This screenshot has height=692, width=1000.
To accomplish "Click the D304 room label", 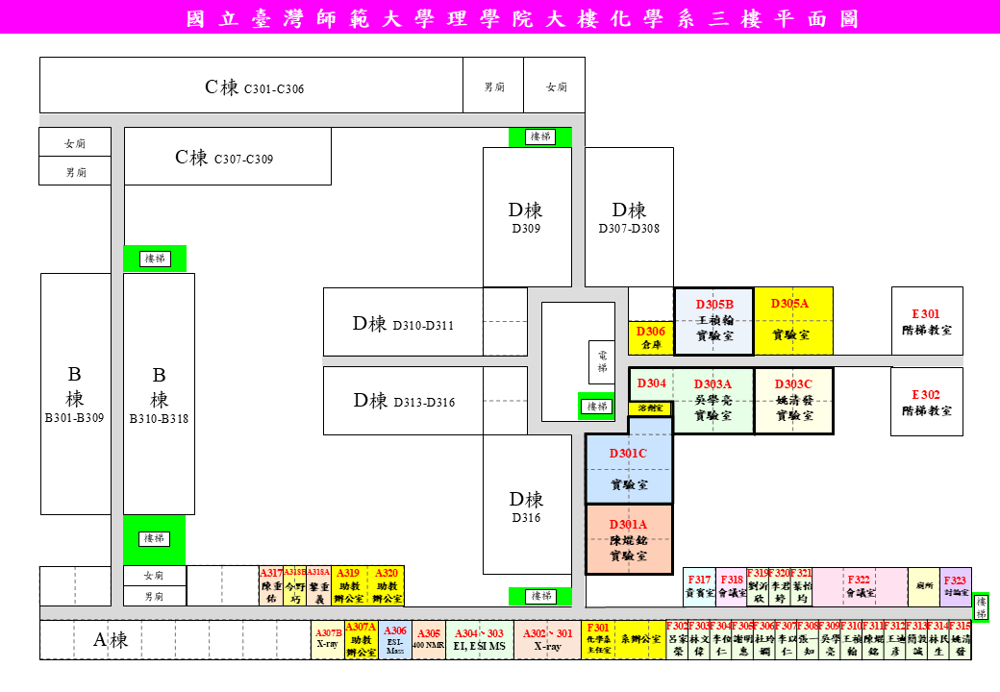I will coord(651,383).
